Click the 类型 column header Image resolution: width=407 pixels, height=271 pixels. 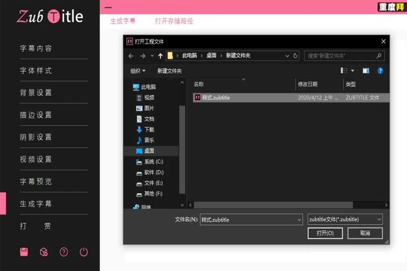pos(351,84)
